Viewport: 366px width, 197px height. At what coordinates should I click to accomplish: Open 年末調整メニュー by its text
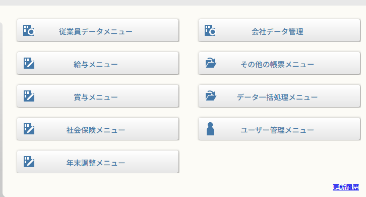96,163
